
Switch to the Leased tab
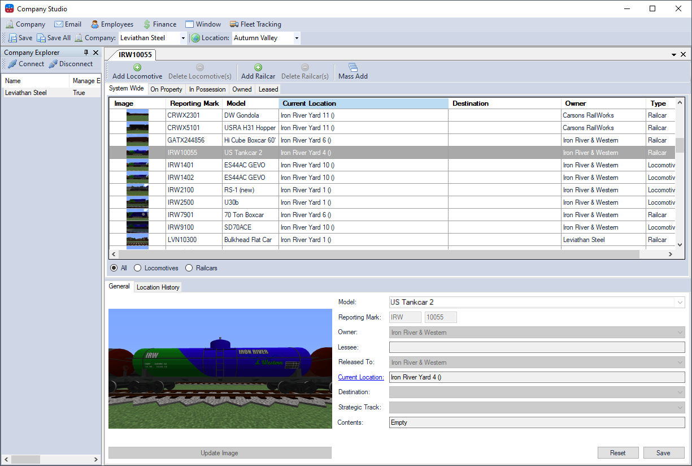tap(268, 89)
